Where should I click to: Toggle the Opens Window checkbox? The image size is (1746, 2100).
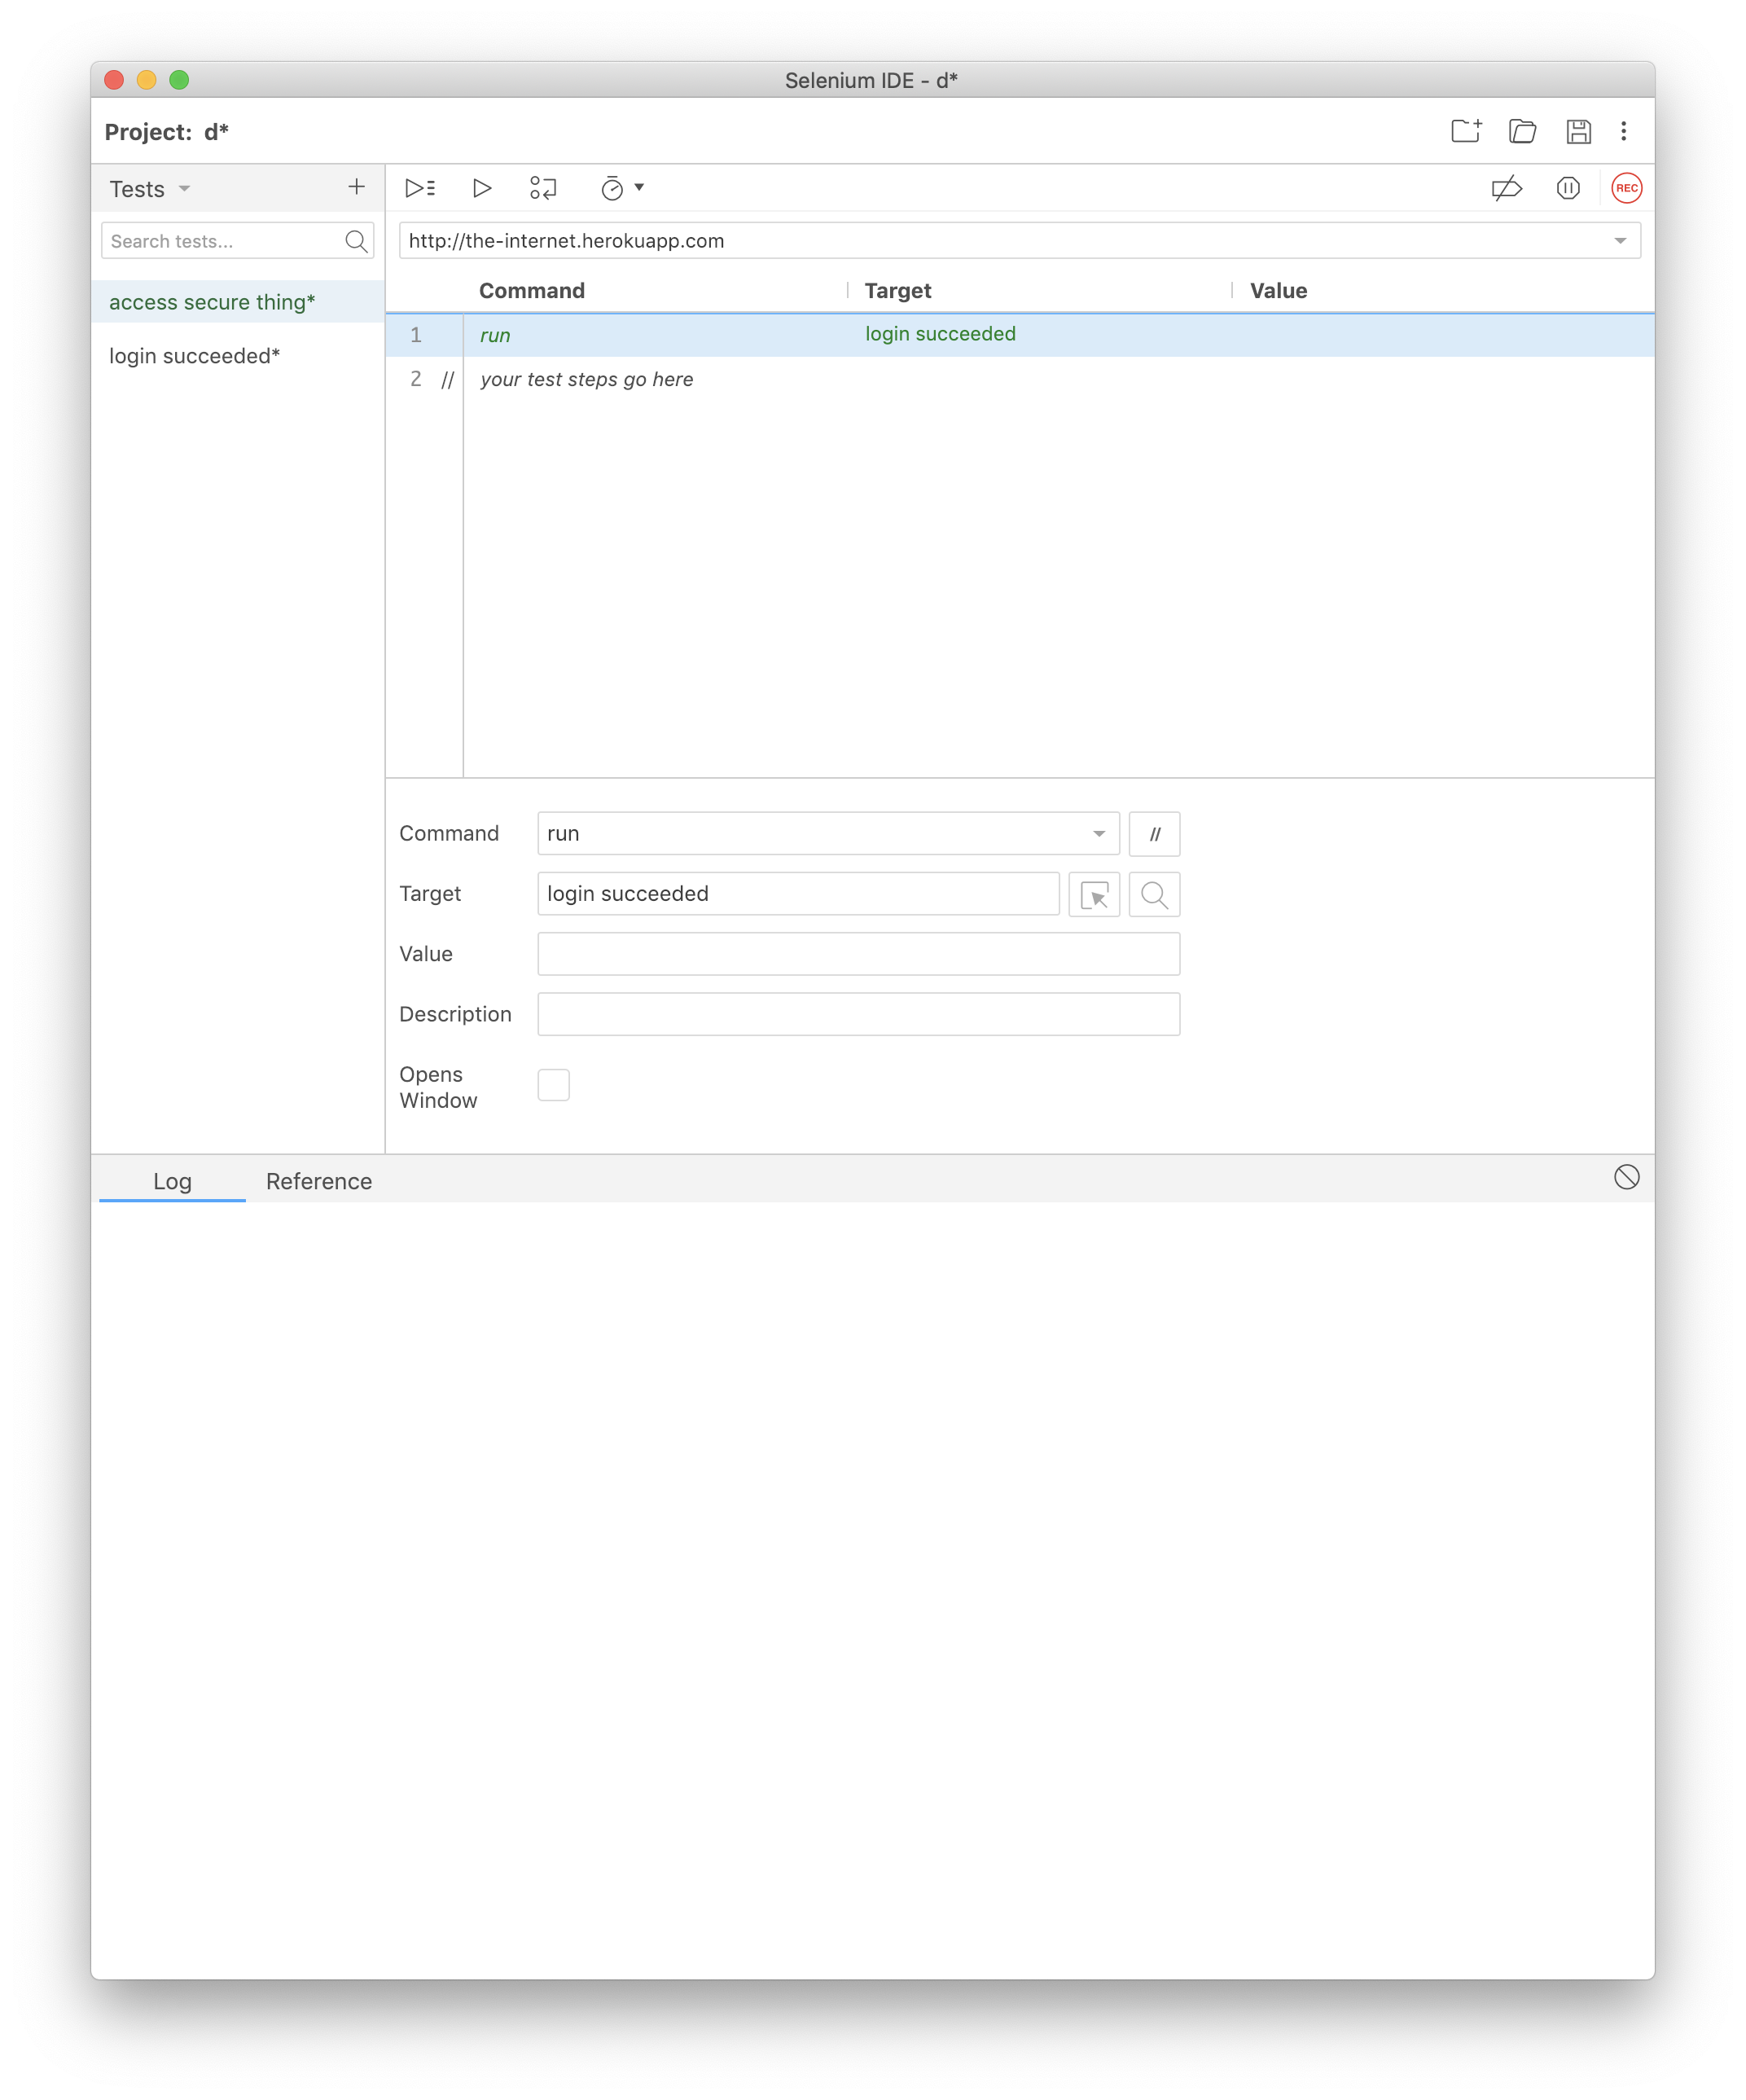555,1085
